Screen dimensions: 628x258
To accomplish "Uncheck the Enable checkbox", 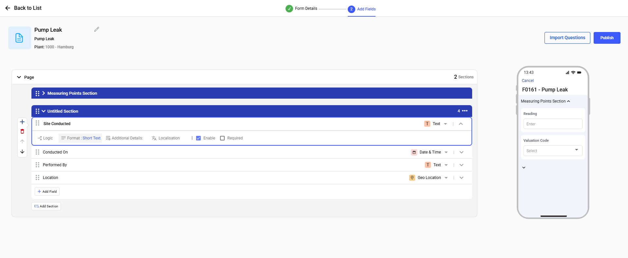I will [x=198, y=138].
